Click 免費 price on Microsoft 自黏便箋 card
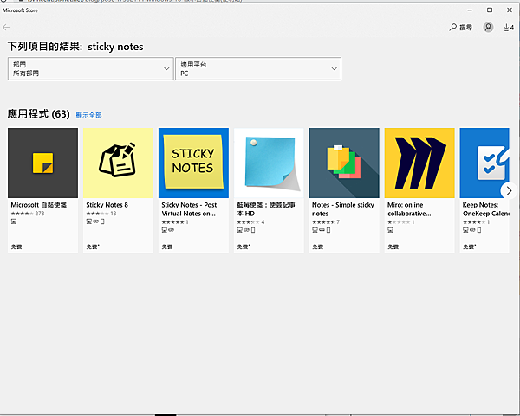Screen dimensions: 520x416 pos(16,246)
